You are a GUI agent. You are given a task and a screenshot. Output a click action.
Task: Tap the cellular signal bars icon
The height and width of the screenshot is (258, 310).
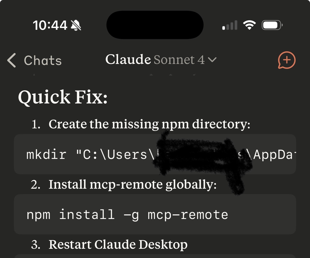(x=230, y=26)
